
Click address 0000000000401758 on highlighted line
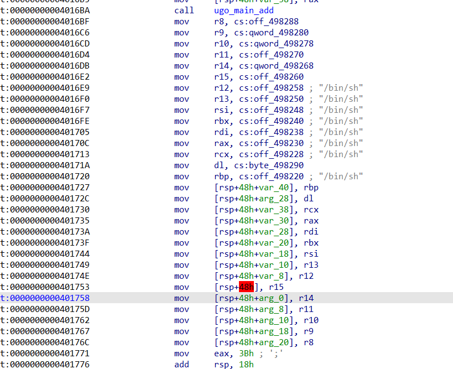49,298
